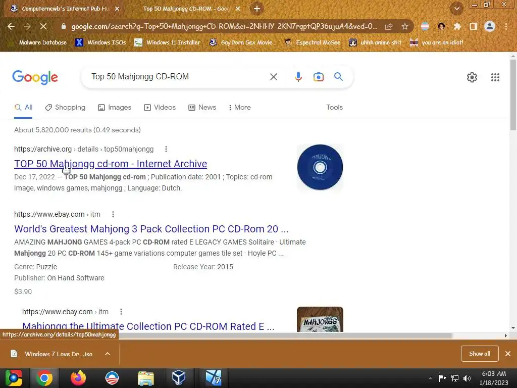Stop page loading with X button
Image resolution: width=517 pixels, height=388 pixels.
tap(43, 26)
